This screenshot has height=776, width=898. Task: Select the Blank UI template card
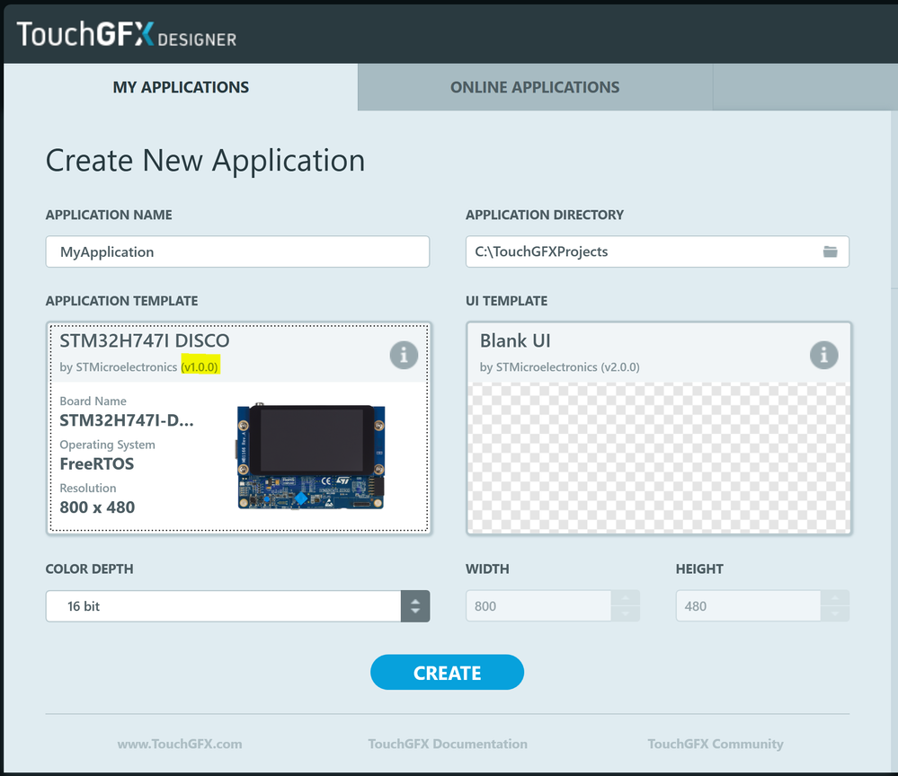point(659,428)
